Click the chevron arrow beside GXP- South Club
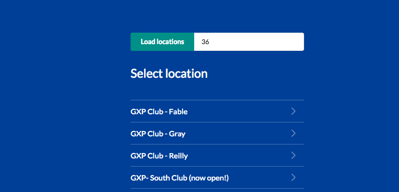This screenshot has width=399, height=192. [293, 177]
